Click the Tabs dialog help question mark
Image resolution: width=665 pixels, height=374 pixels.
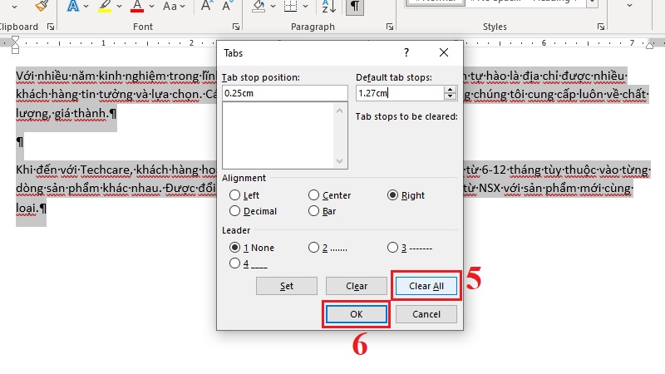point(406,52)
